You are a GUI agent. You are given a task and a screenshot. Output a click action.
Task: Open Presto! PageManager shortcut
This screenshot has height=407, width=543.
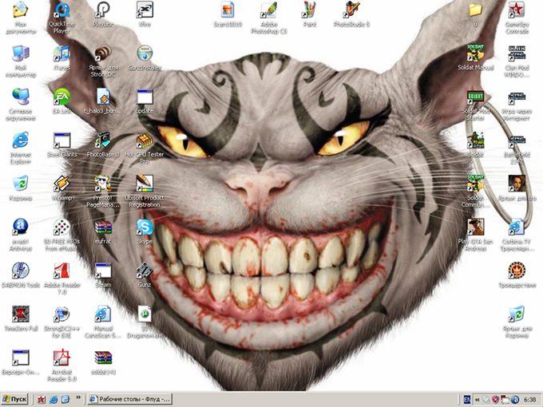[x=103, y=184]
